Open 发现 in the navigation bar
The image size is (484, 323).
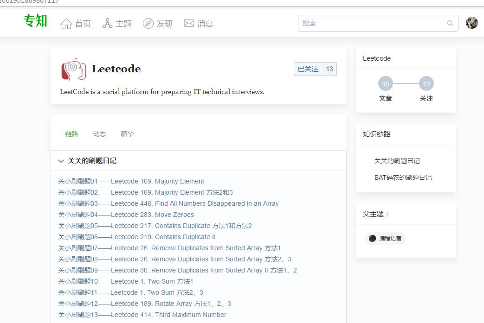pos(165,24)
